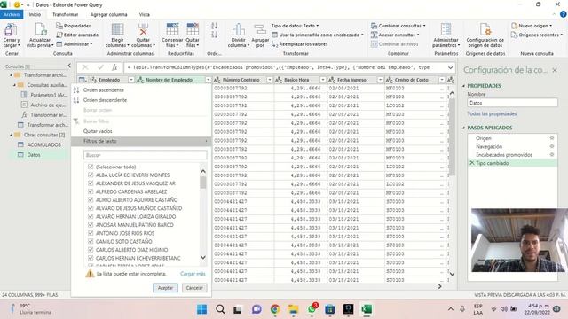This screenshot has height=319, width=568.
Task: Click the Buscar filter search field
Action: pos(146,155)
